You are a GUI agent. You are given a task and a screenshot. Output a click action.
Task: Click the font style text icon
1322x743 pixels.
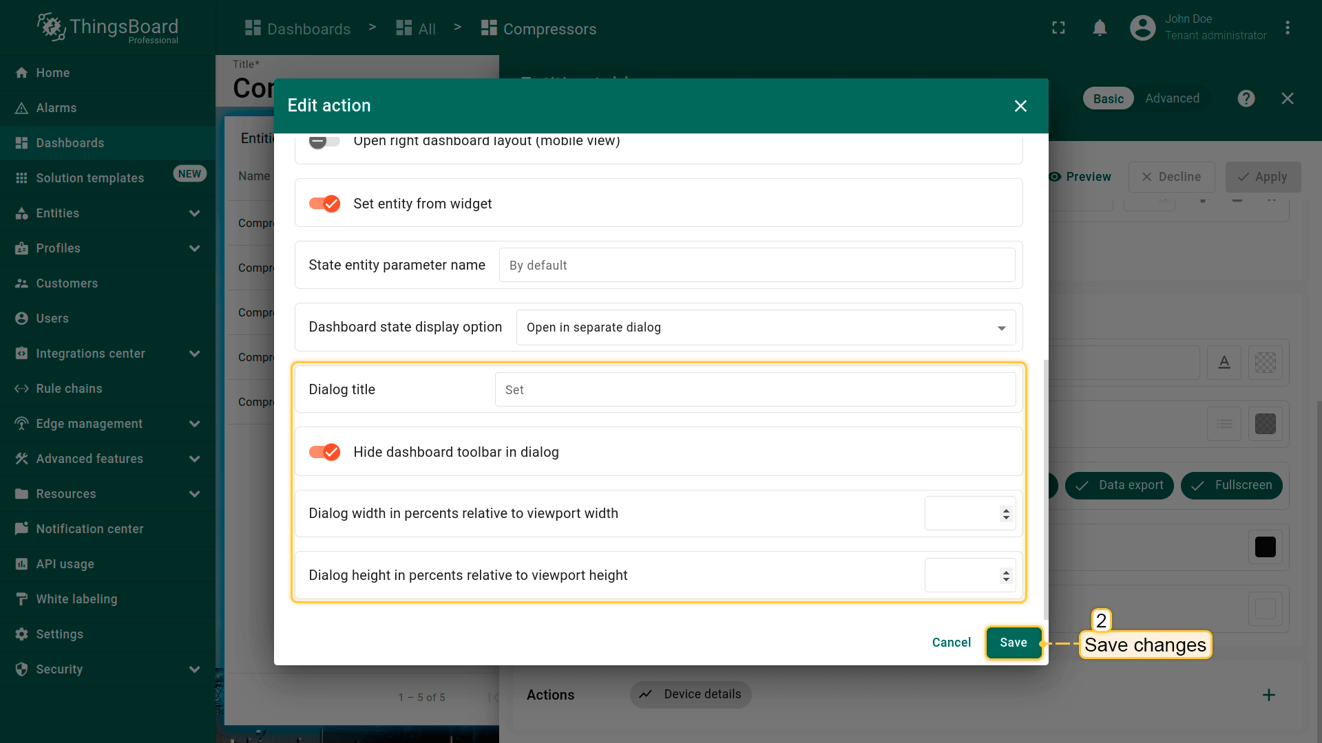point(1224,363)
